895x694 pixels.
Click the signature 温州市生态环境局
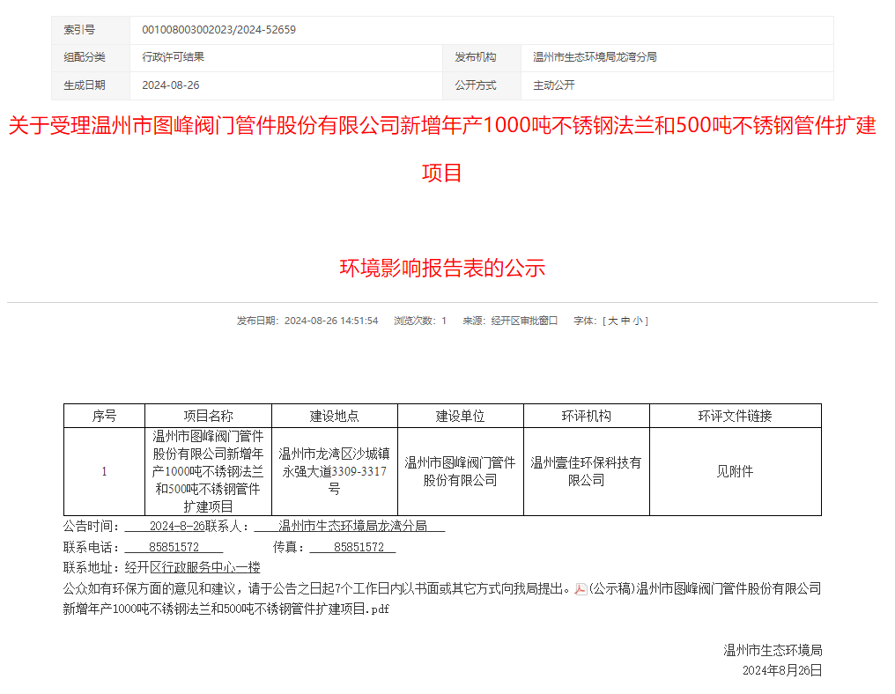coord(773,650)
